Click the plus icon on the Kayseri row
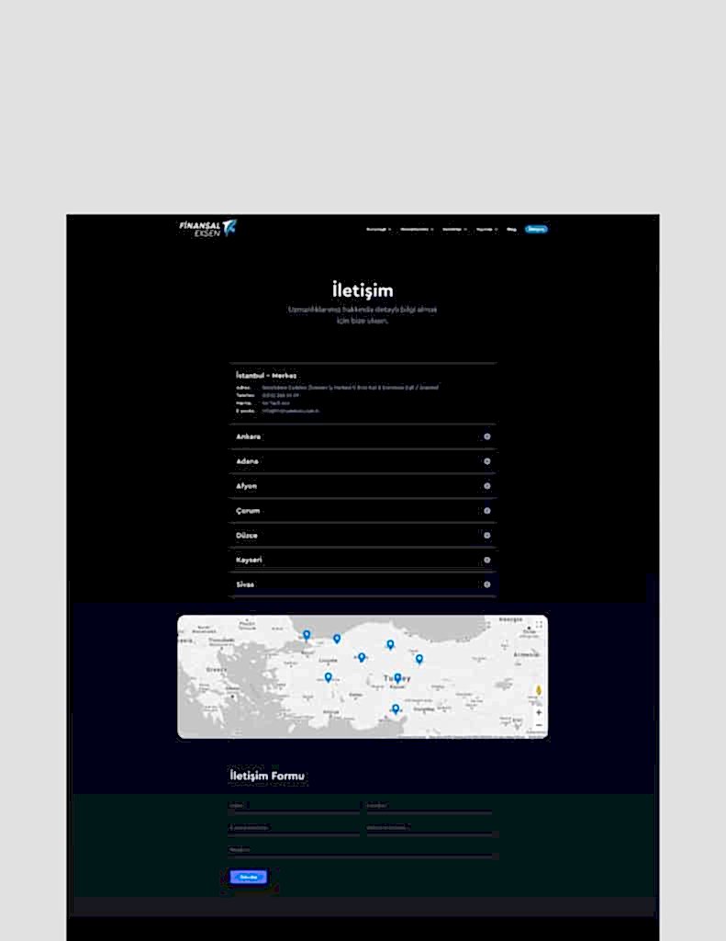726x941 pixels. tap(487, 560)
